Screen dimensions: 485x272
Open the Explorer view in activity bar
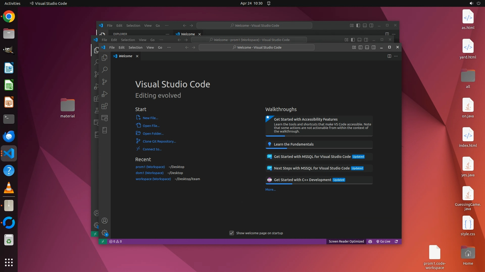(105, 58)
